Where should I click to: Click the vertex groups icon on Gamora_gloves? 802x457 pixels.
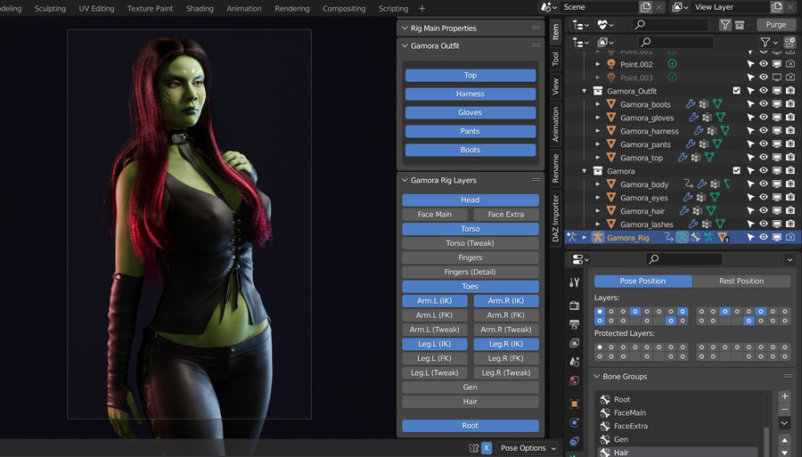[707, 118]
